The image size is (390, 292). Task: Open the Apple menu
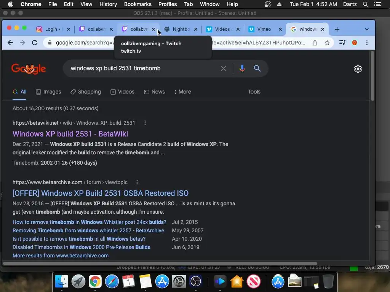tap(10, 4)
